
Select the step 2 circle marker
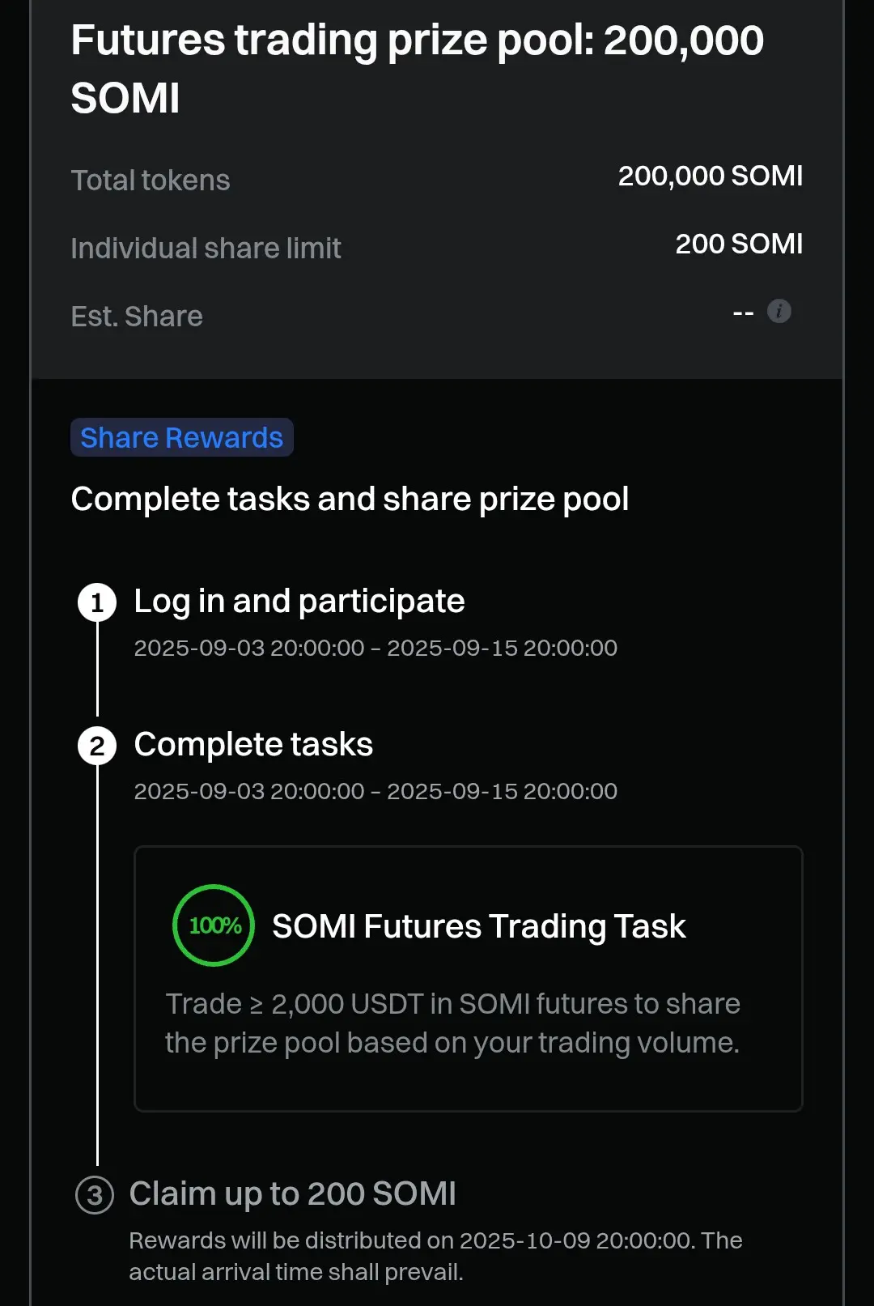[97, 746]
